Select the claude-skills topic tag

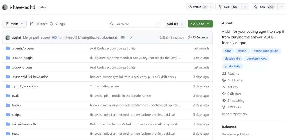(233, 58)
